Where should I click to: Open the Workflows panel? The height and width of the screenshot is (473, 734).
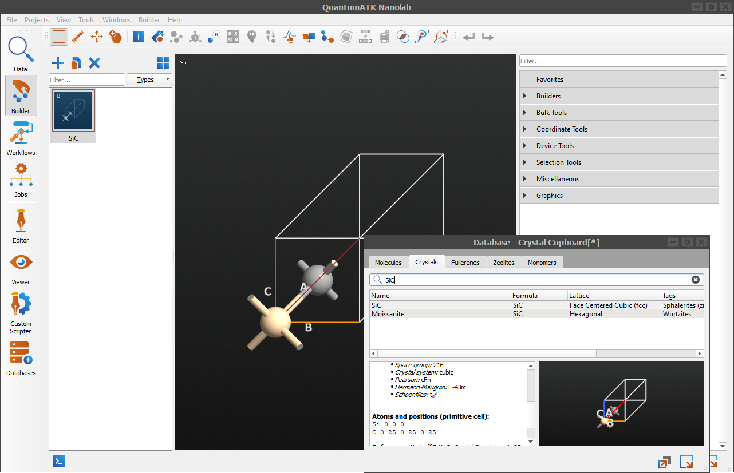coord(21,137)
